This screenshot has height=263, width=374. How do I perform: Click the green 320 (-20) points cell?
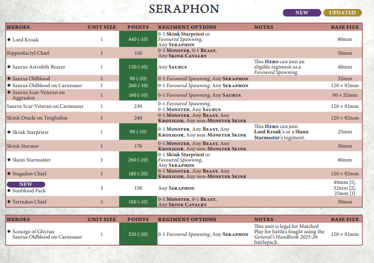[138, 234]
